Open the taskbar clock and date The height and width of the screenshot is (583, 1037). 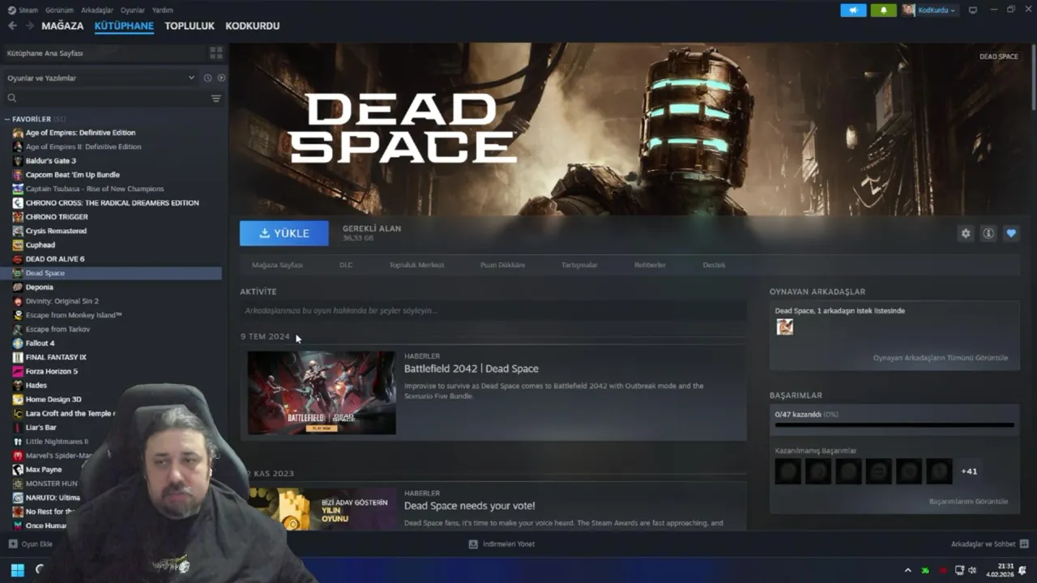pyautogui.click(x=1001, y=570)
